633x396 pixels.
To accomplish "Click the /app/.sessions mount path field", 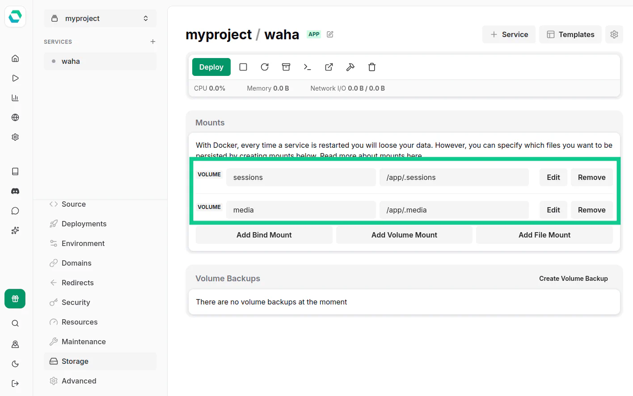I will coord(454,177).
